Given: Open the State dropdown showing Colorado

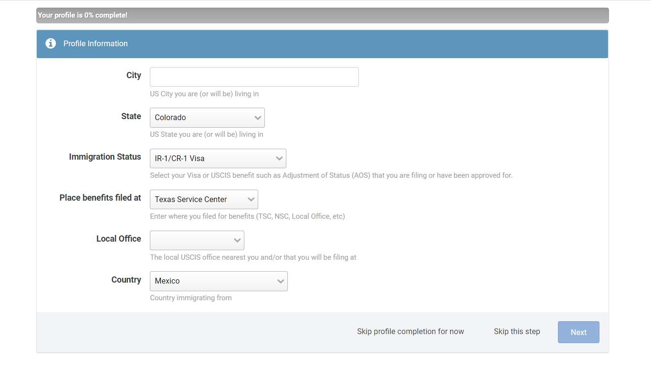Looking at the screenshot, I should (x=207, y=118).
